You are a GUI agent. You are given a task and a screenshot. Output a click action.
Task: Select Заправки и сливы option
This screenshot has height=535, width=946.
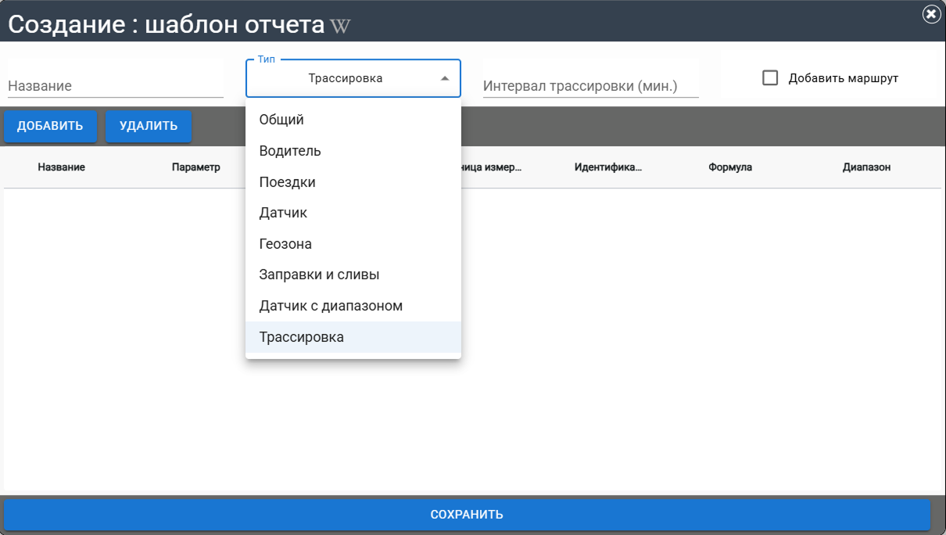pos(319,275)
